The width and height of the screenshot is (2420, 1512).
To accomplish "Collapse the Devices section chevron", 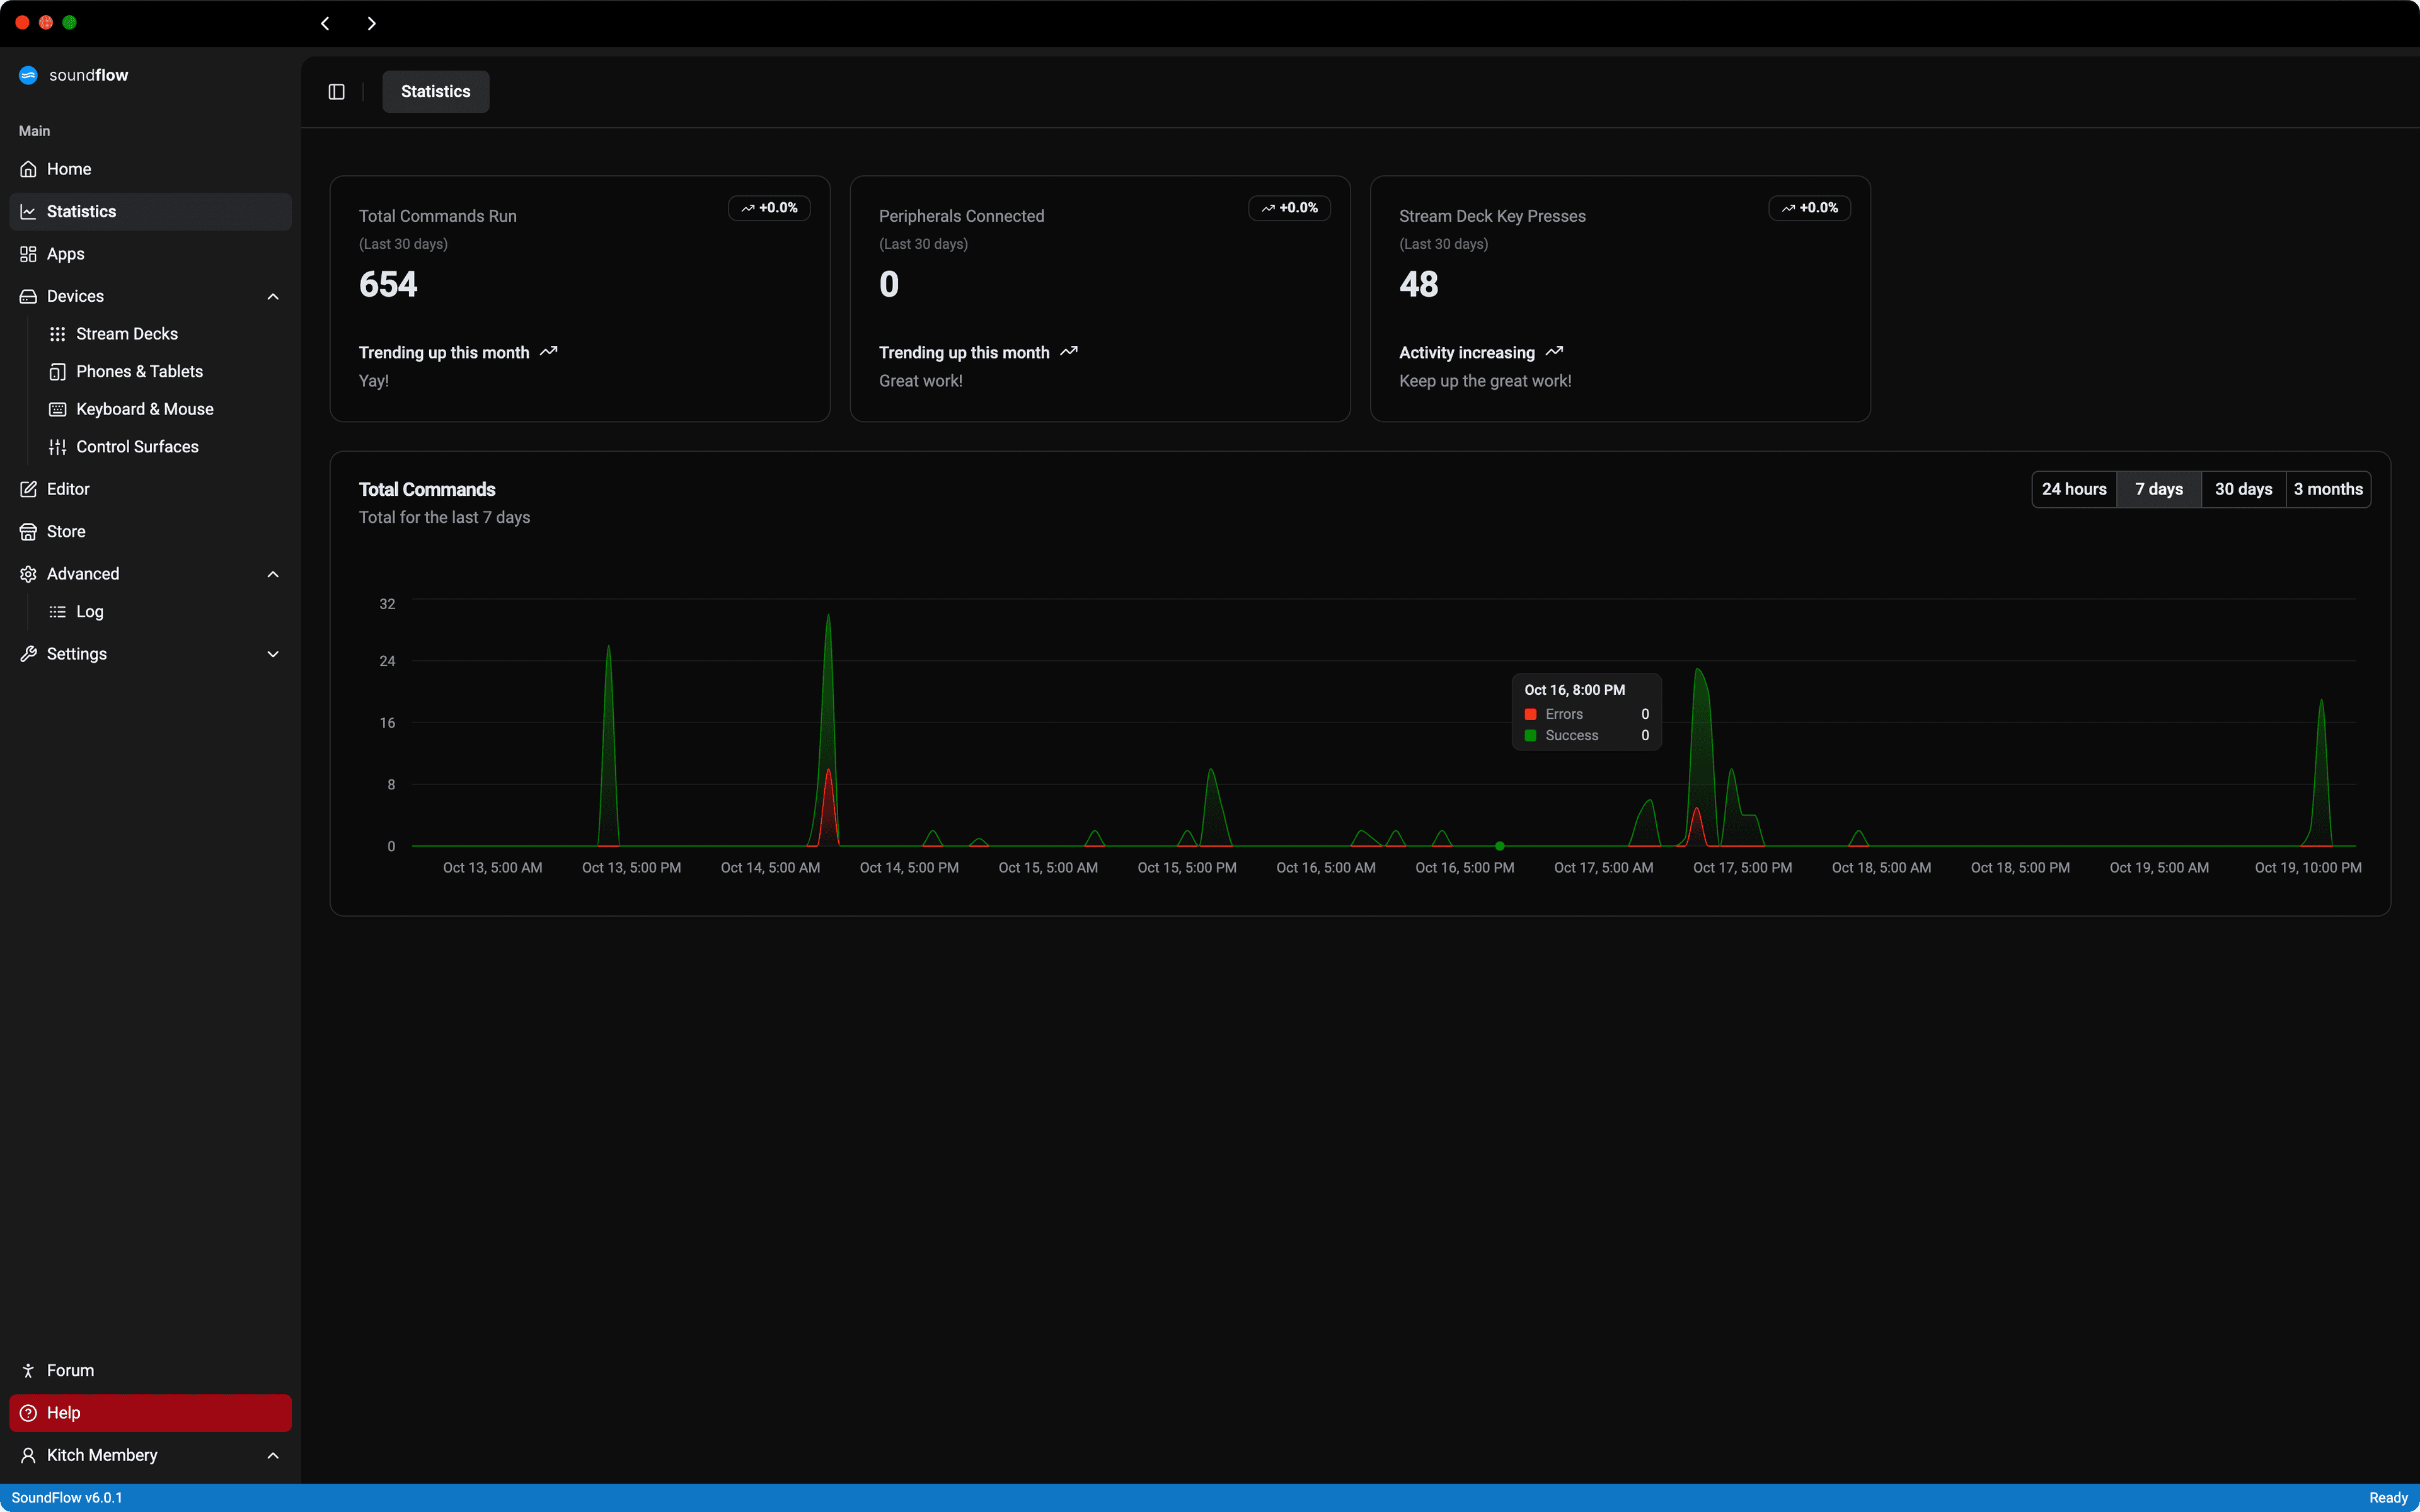I will coord(273,297).
